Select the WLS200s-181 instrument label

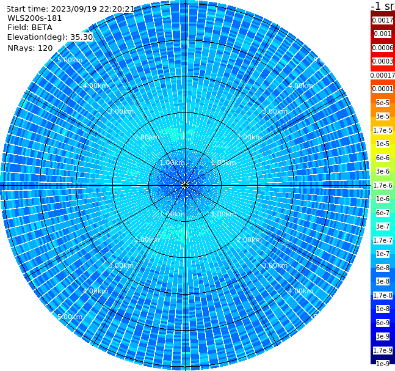point(35,18)
